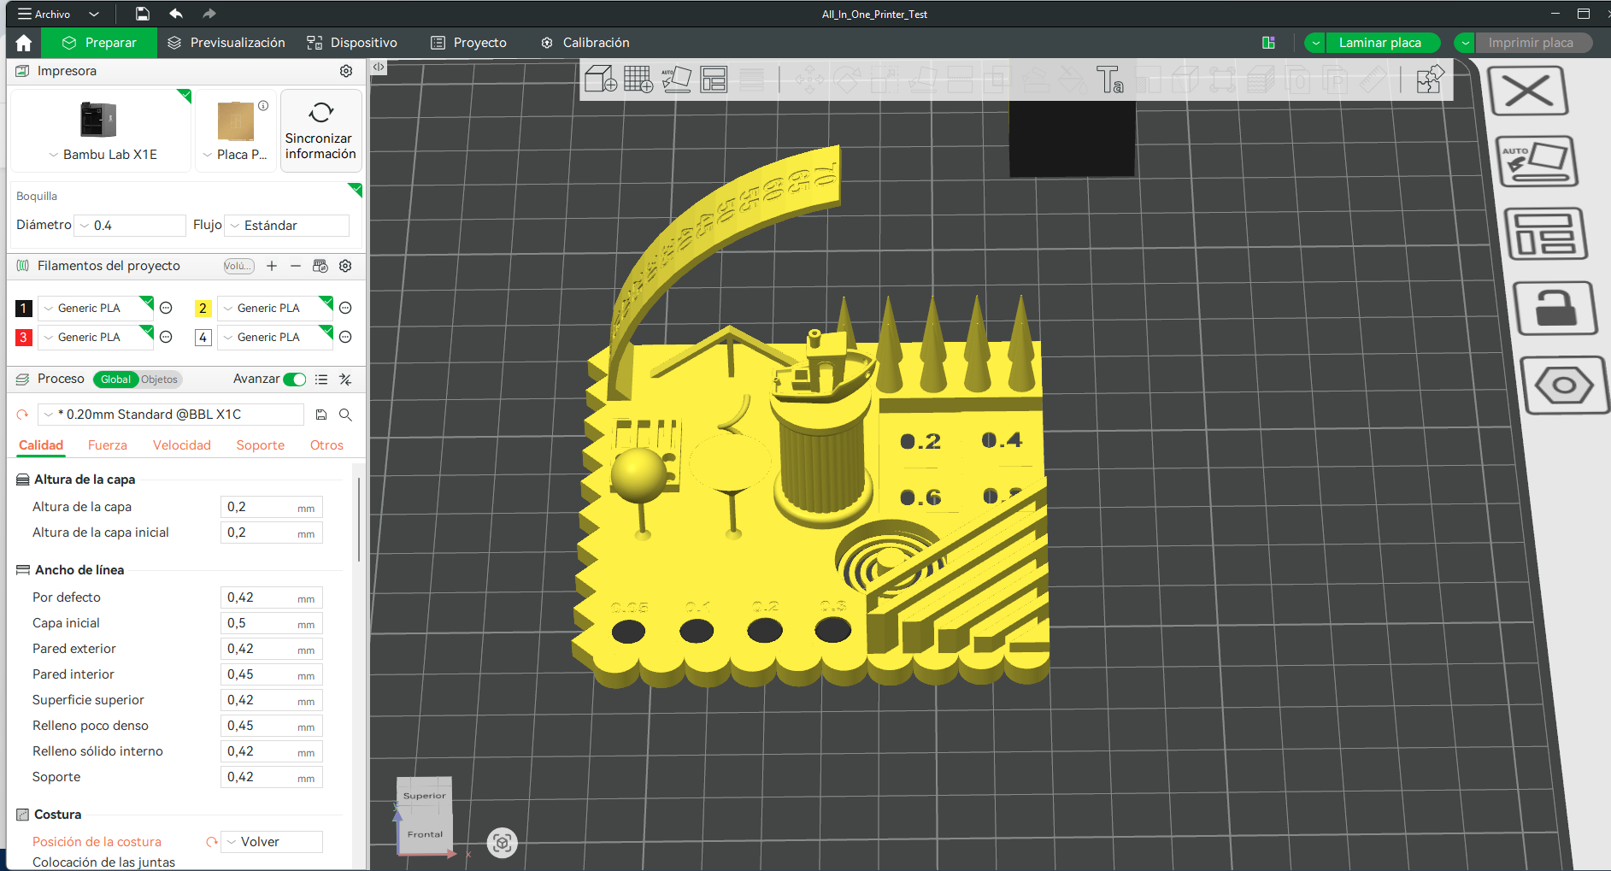
Task: Click the plate's AUTO orient icon
Action: pos(1536,162)
